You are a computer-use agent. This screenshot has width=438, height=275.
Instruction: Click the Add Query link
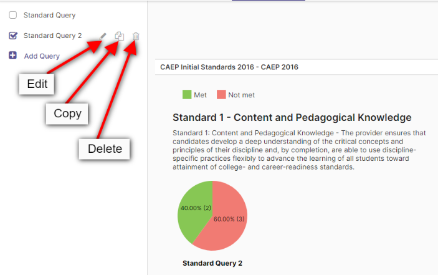pos(42,56)
